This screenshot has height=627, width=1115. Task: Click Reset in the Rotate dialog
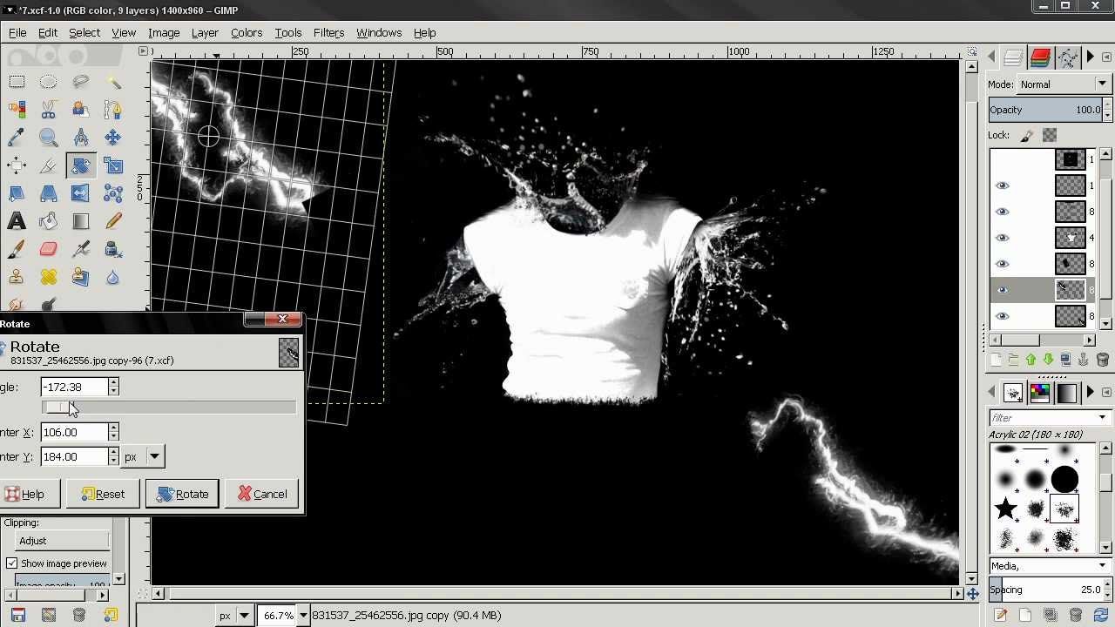point(103,494)
